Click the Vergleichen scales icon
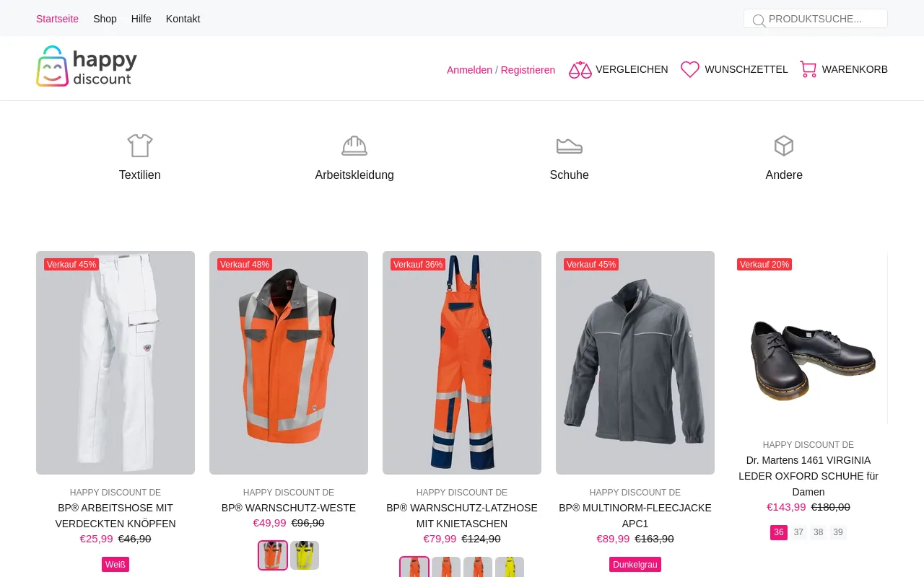 pyautogui.click(x=580, y=70)
